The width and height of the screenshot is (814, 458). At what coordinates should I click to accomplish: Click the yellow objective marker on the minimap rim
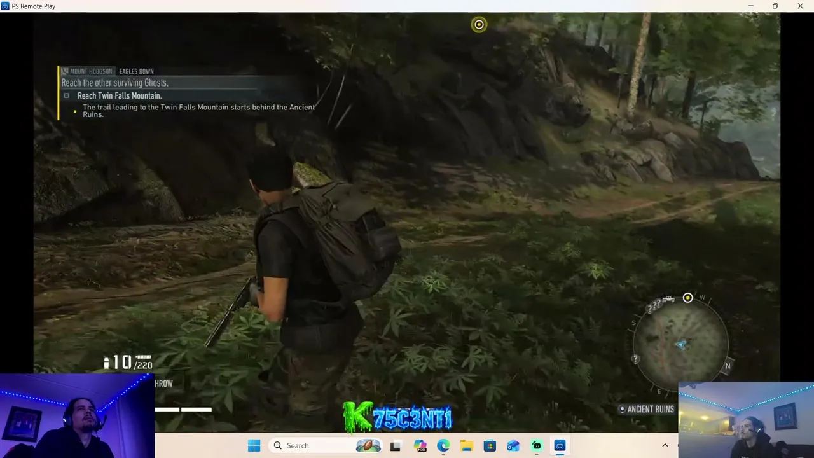(687, 298)
